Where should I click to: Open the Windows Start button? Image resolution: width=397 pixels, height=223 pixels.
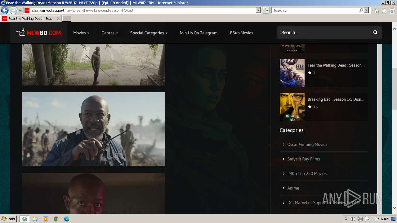(8, 219)
